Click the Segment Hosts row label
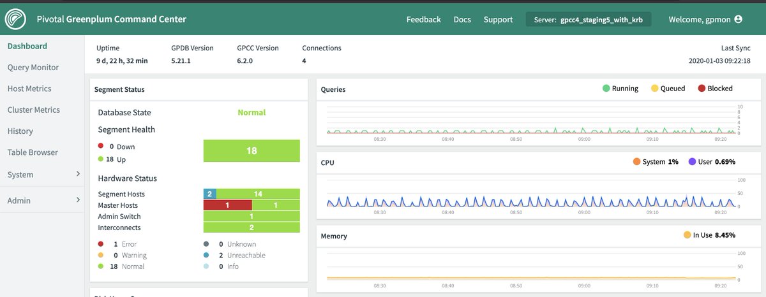This screenshot has height=297, width=766. tap(121, 194)
